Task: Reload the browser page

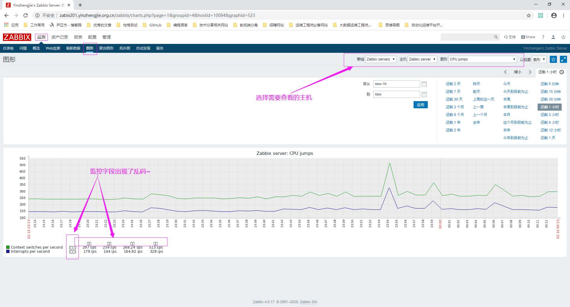Action: 26,15
